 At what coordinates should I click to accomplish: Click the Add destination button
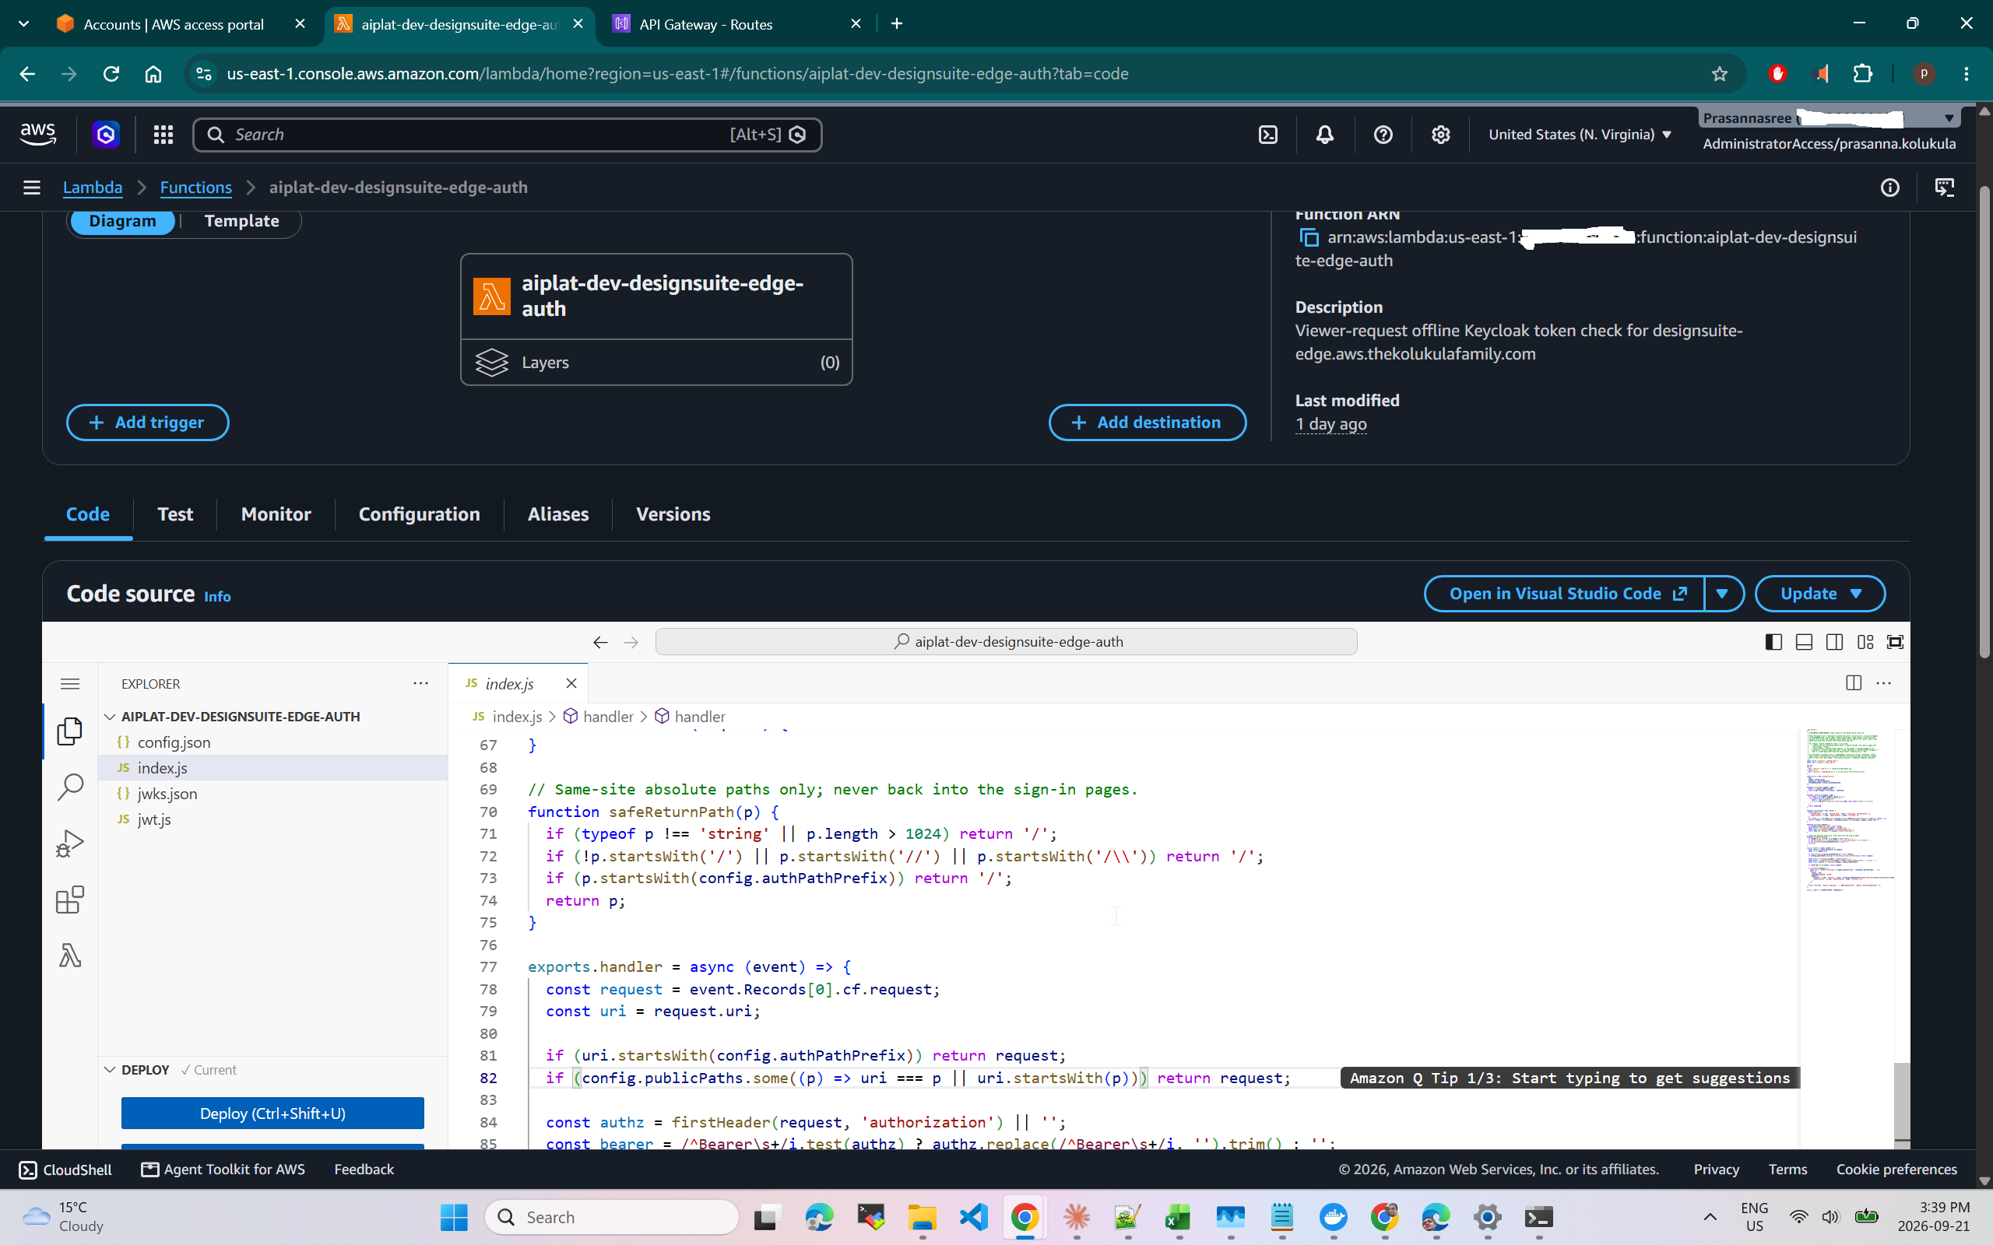tap(1148, 423)
